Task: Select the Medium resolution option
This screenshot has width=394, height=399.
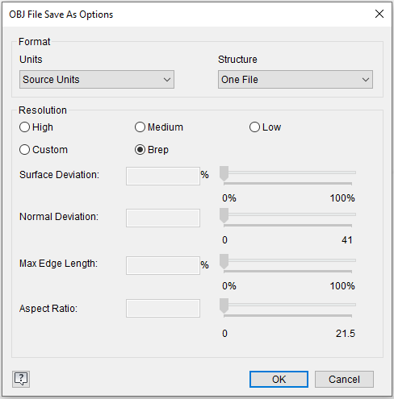Action: [x=159, y=127]
